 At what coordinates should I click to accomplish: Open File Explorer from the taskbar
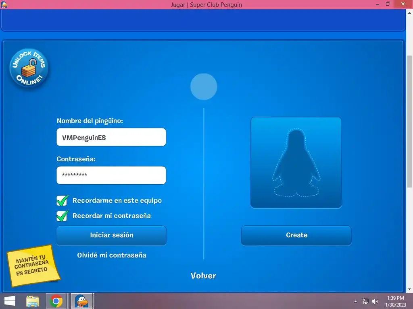click(33, 301)
